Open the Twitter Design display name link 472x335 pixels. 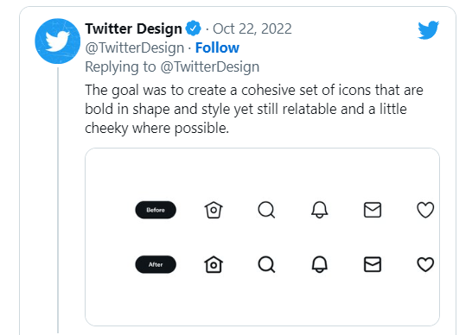(133, 28)
